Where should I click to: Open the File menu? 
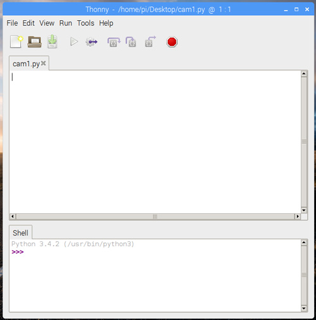pos(12,23)
